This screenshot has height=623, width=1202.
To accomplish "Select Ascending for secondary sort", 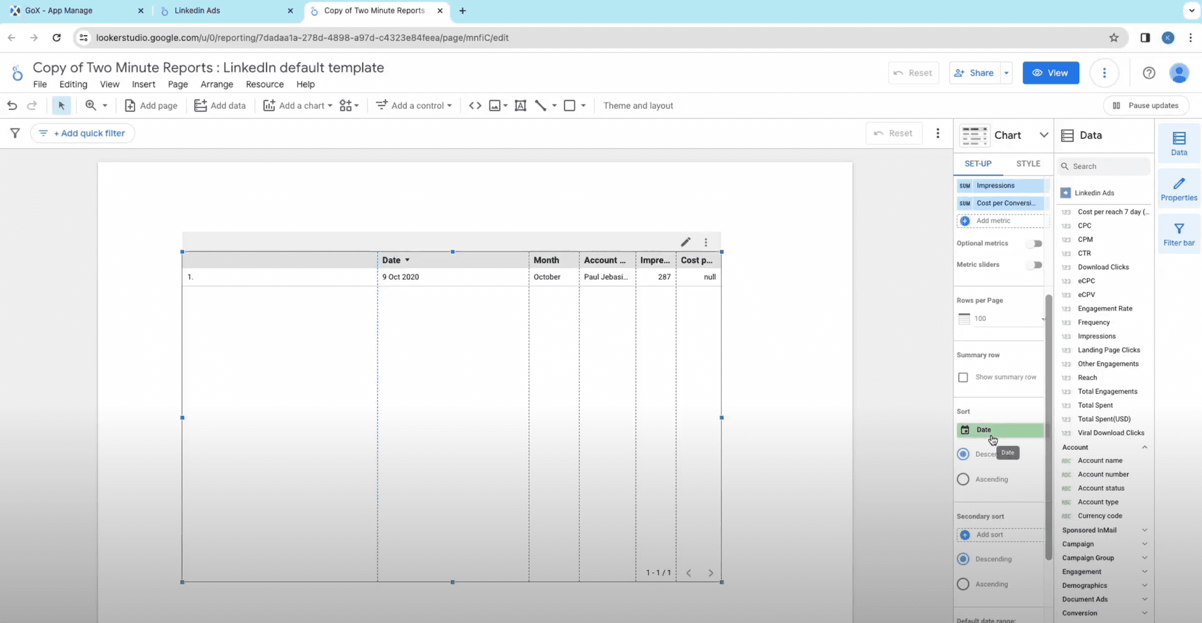I will pos(963,584).
